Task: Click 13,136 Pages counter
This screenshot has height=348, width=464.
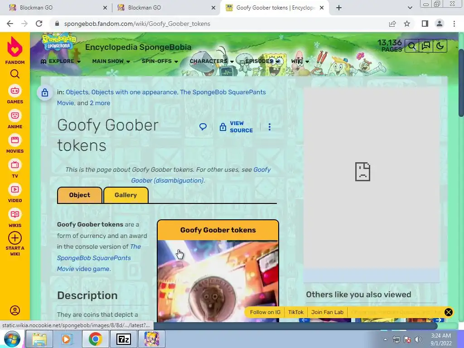Action: coord(390,46)
